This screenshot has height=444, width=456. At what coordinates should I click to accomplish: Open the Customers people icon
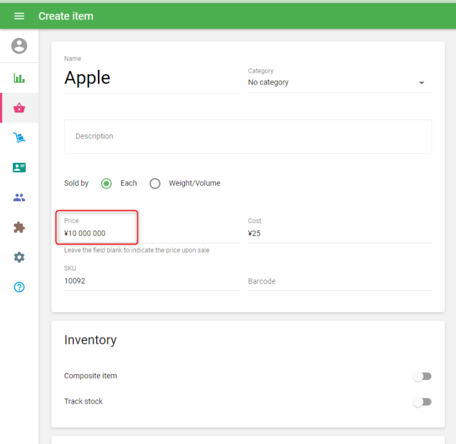(19, 198)
